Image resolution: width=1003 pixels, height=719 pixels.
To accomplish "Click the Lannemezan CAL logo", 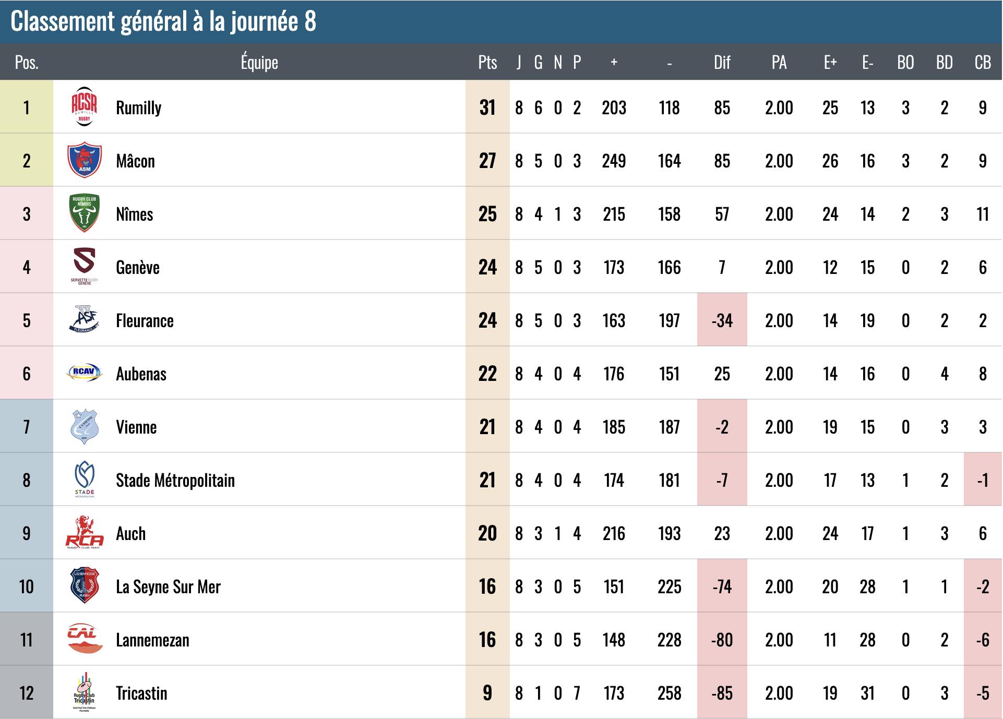I will (x=84, y=639).
